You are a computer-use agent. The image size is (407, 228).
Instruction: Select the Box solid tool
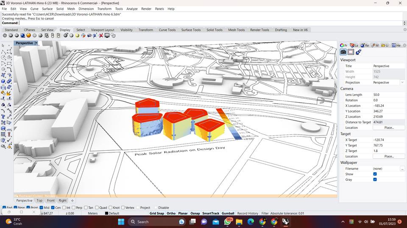pyautogui.click(x=3, y=81)
